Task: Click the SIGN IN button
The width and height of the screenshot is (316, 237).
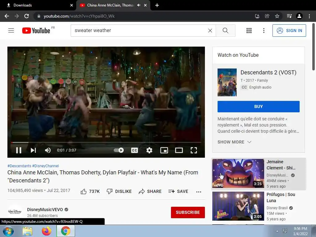Action: (289, 31)
